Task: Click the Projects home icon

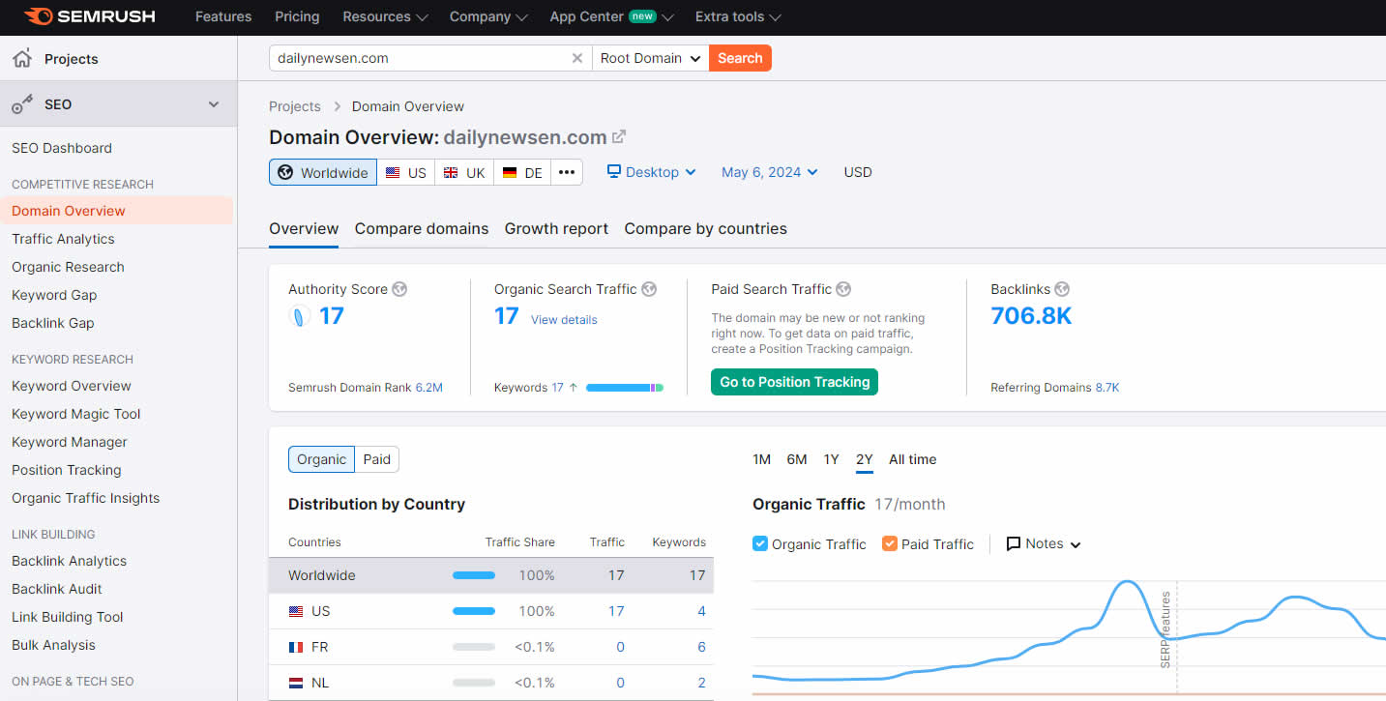Action: (22, 59)
